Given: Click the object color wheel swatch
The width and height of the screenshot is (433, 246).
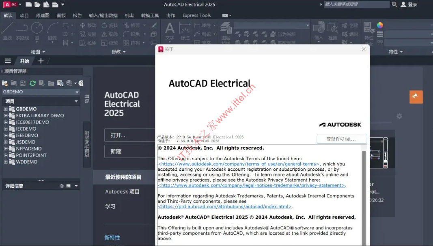Looking at the screenshot, I should (x=380, y=25).
